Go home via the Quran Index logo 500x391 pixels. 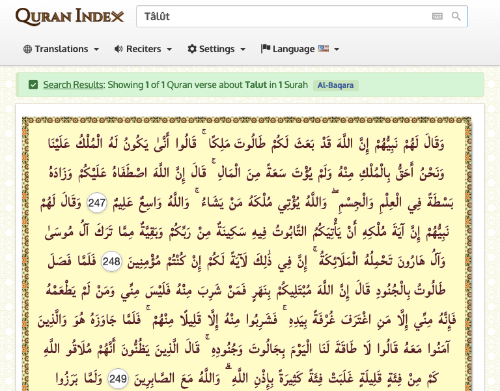click(69, 16)
